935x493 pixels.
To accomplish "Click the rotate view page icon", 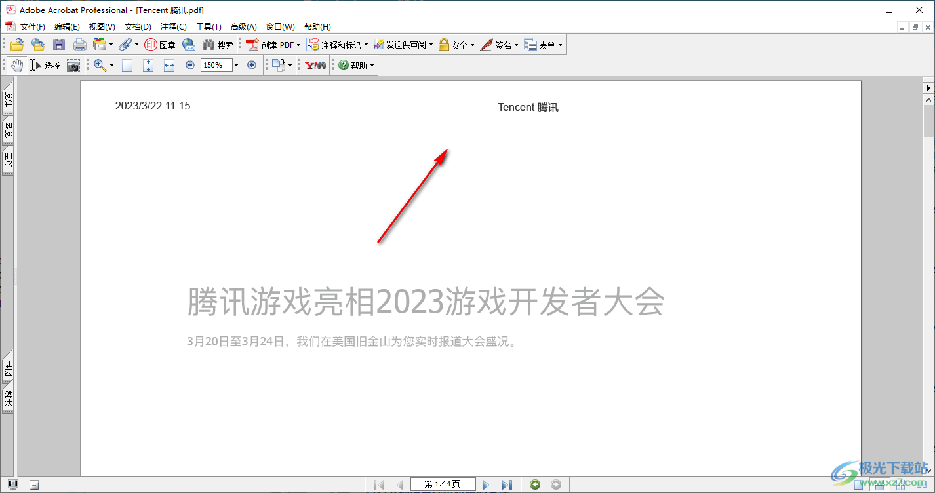I will (x=279, y=65).
